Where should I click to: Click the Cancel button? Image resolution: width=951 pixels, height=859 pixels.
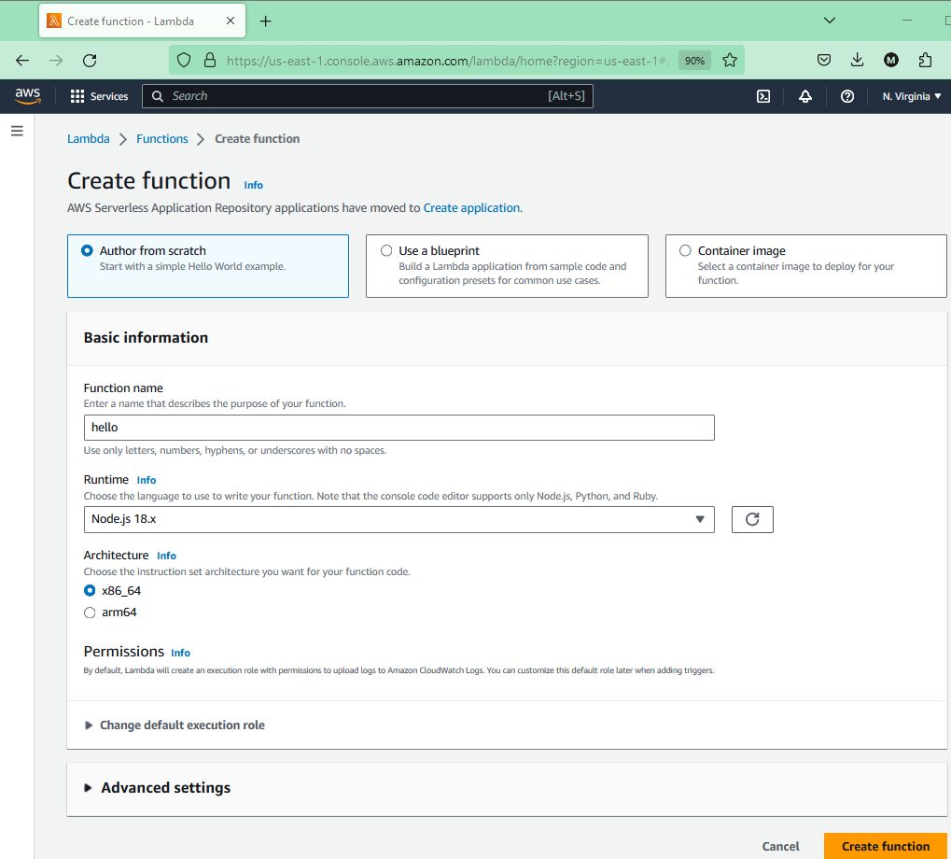pos(780,846)
